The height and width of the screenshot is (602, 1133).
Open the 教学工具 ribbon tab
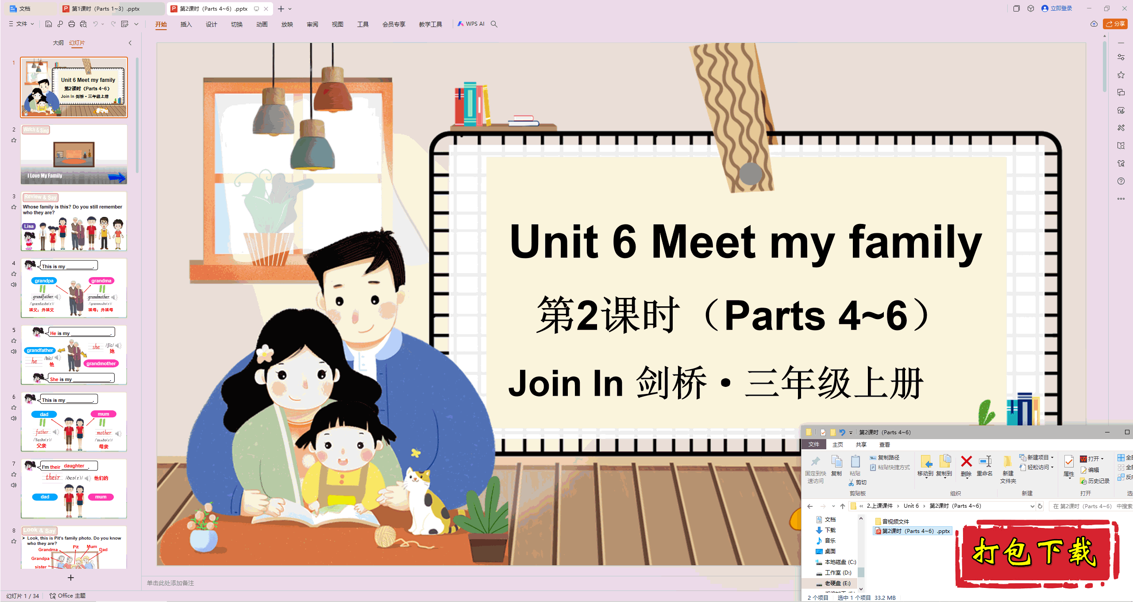click(x=431, y=24)
